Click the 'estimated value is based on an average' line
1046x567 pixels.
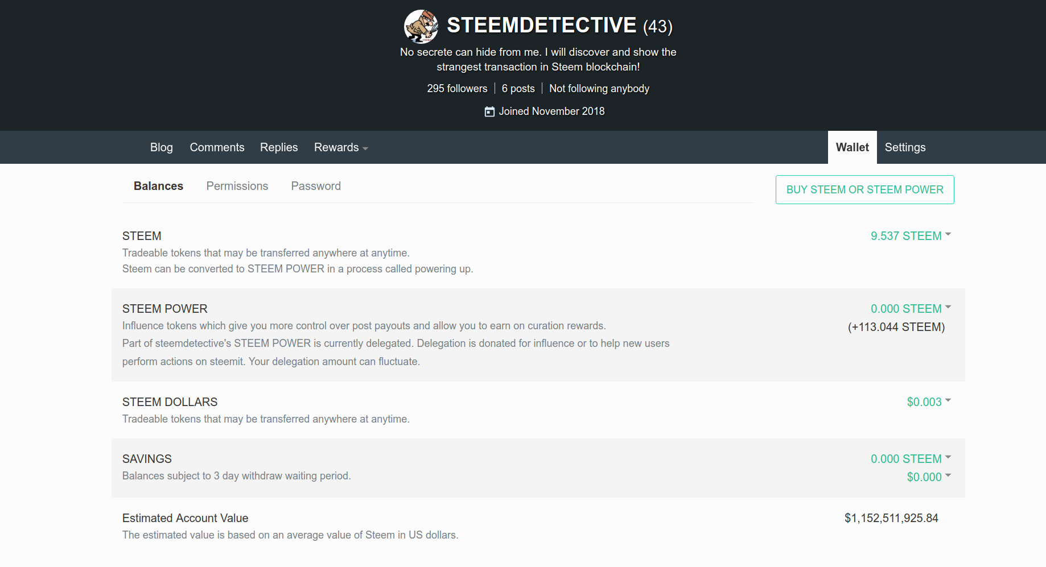pyautogui.click(x=290, y=535)
